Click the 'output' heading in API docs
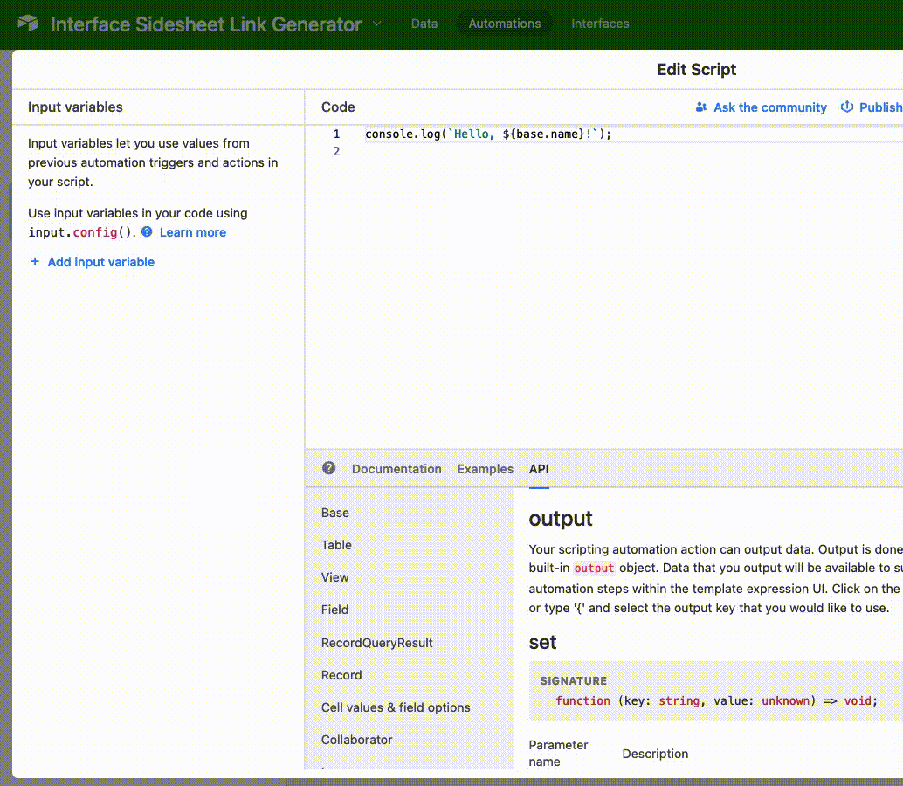This screenshot has width=903, height=786. (561, 518)
